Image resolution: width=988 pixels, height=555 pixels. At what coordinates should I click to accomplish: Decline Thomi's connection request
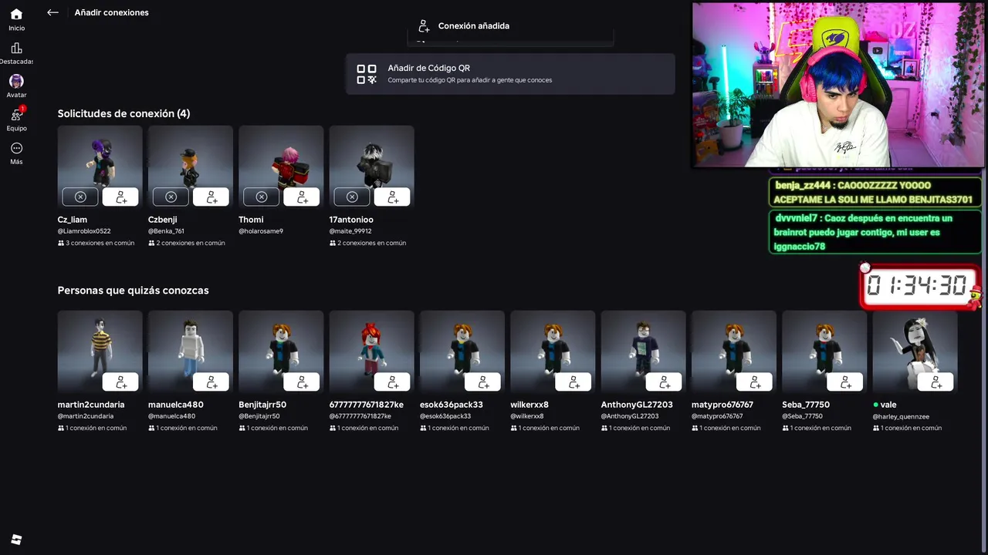[x=261, y=197]
